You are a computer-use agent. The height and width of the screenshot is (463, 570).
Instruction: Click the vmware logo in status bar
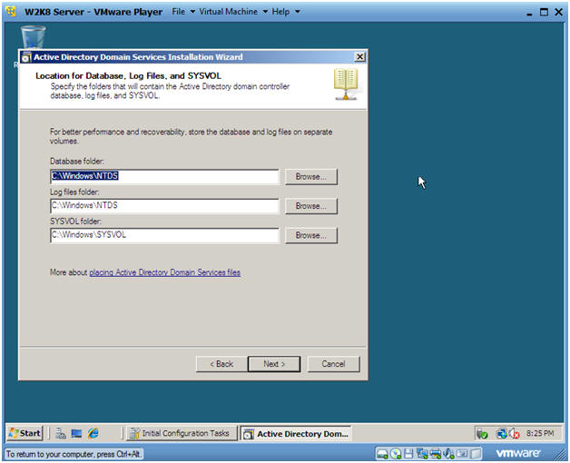[x=518, y=453]
